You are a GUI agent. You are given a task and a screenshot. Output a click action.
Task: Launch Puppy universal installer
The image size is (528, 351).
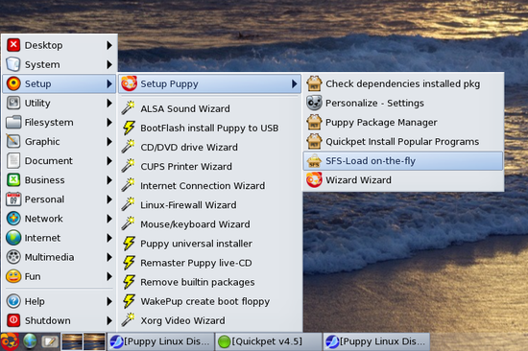[x=208, y=244]
